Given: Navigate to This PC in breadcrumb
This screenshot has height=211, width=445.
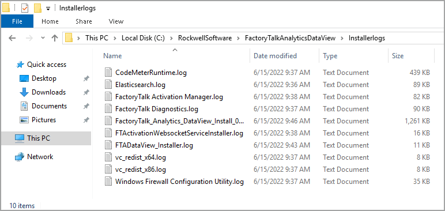Looking at the screenshot, I should pos(97,38).
